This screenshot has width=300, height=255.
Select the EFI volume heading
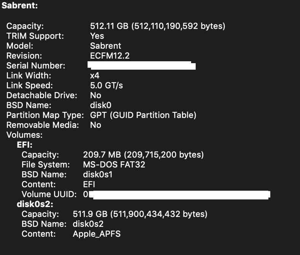(25, 145)
